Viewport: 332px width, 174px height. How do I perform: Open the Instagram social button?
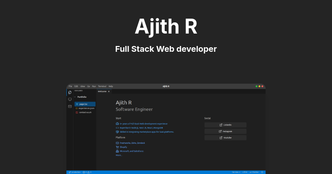[x=225, y=131]
